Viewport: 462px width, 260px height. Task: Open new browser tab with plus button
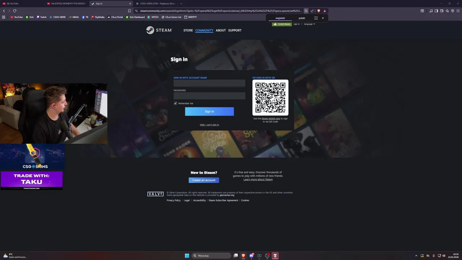[x=181, y=4]
